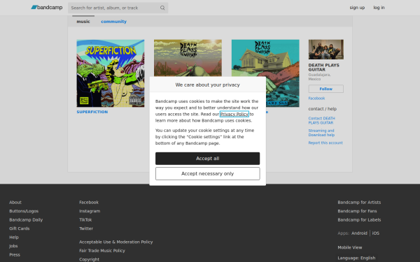Open the Copyright footer link
Screen dimensions: 420x262
pos(89,259)
